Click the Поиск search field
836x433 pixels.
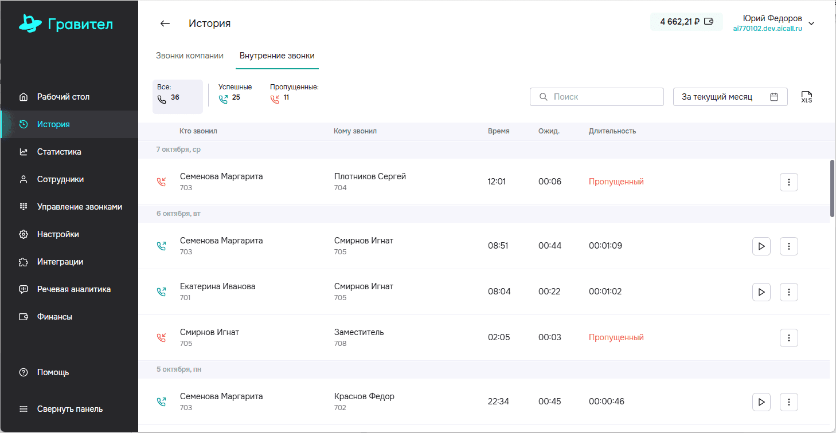pos(596,97)
